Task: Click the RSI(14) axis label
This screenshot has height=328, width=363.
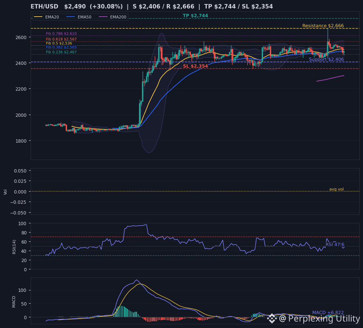Action: (x=14, y=247)
